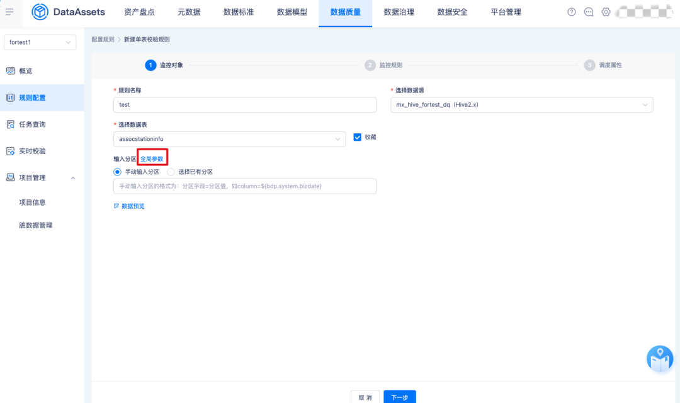Click the 下一步 next button
The width and height of the screenshot is (680, 403).
(399, 397)
